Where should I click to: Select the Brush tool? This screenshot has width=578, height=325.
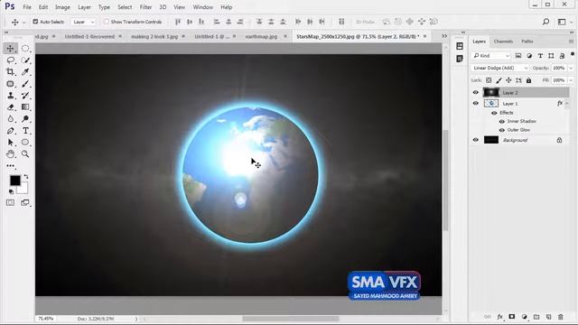[25, 84]
